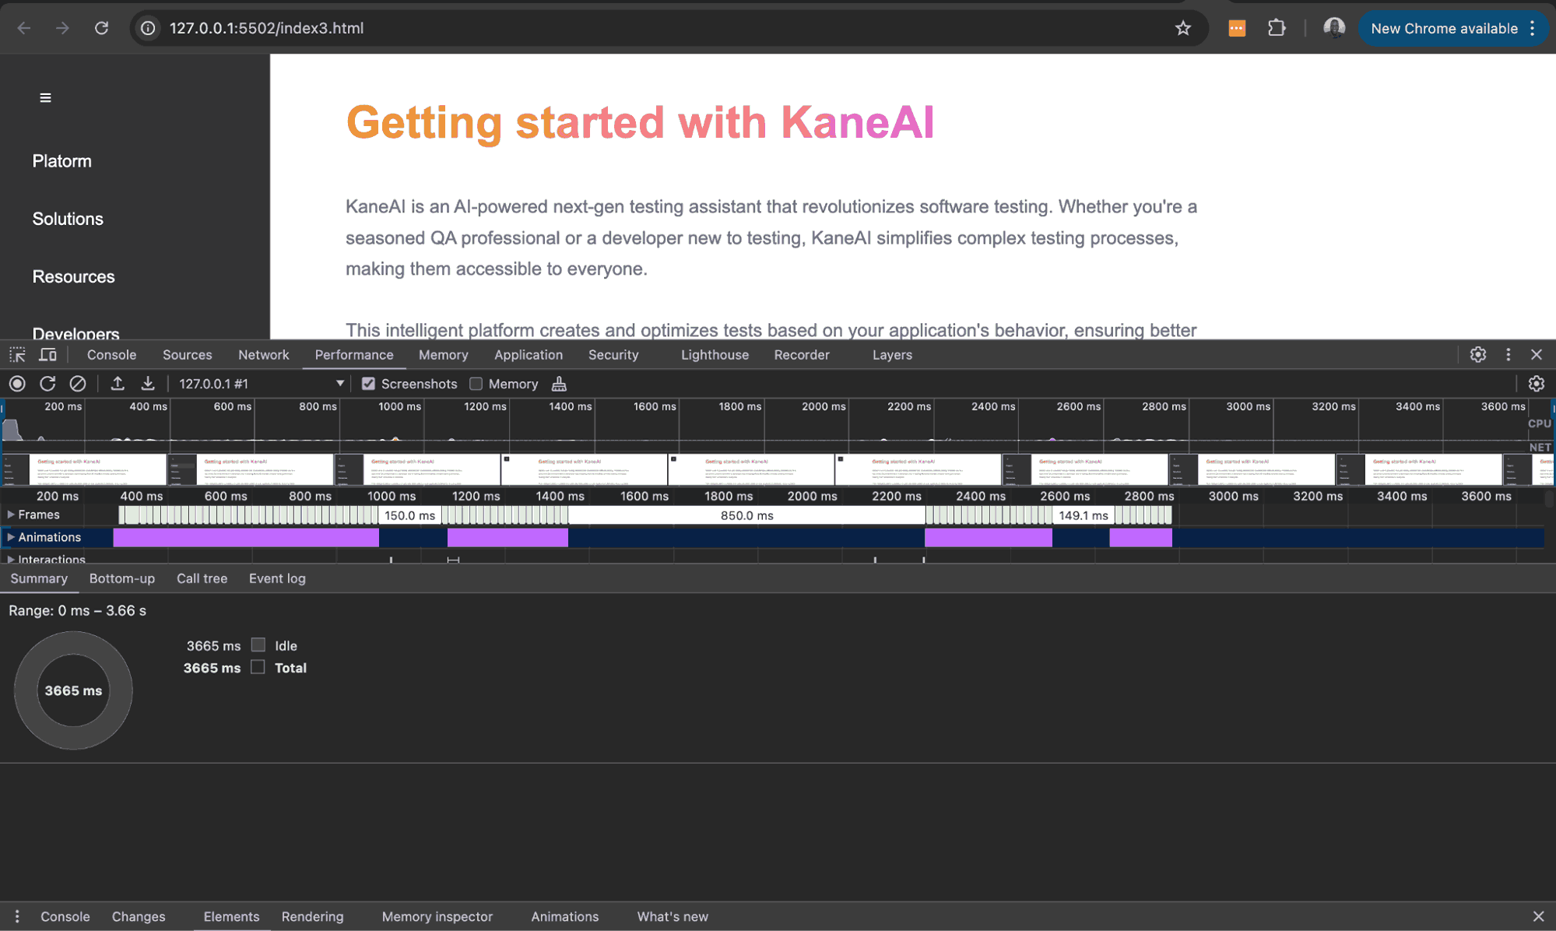Click the download profile icon

tap(148, 384)
